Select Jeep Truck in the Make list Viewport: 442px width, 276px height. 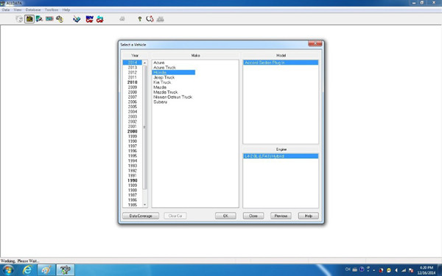(x=164, y=77)
